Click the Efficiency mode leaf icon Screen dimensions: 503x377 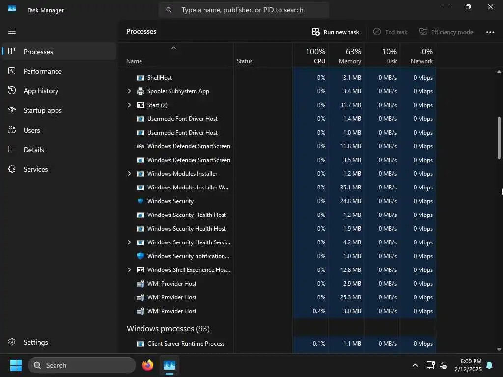423,32
